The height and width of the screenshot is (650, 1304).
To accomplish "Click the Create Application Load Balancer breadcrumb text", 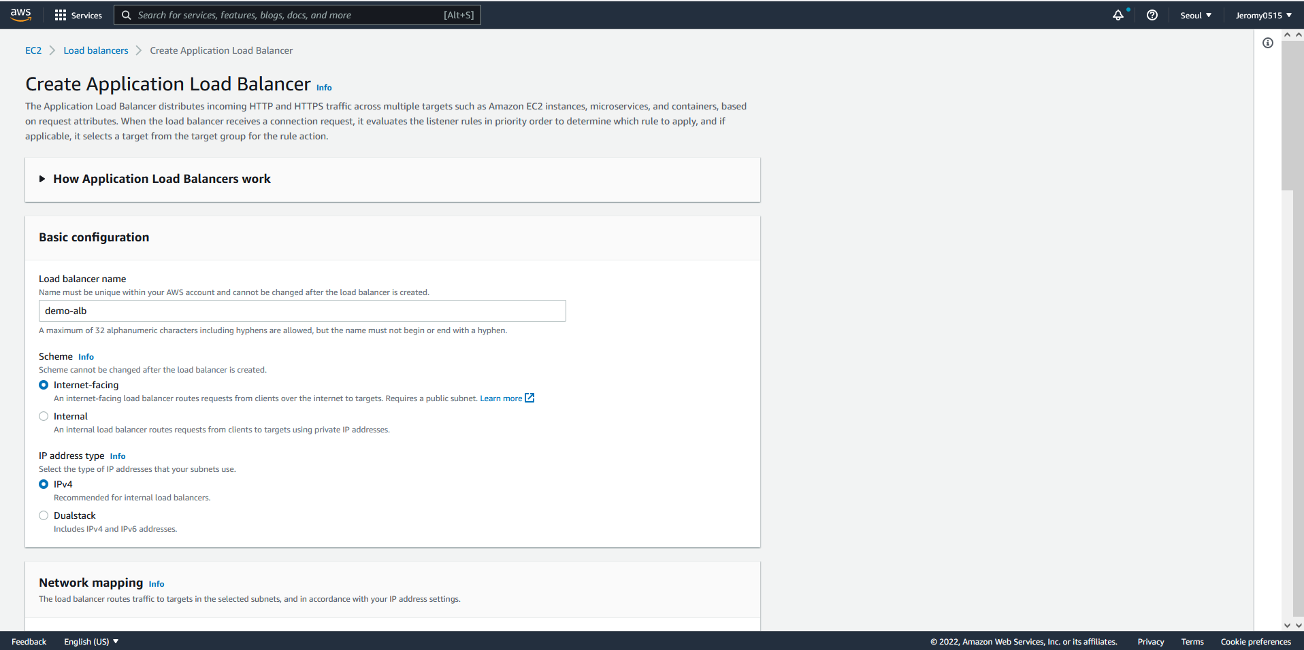I will 221,50.
